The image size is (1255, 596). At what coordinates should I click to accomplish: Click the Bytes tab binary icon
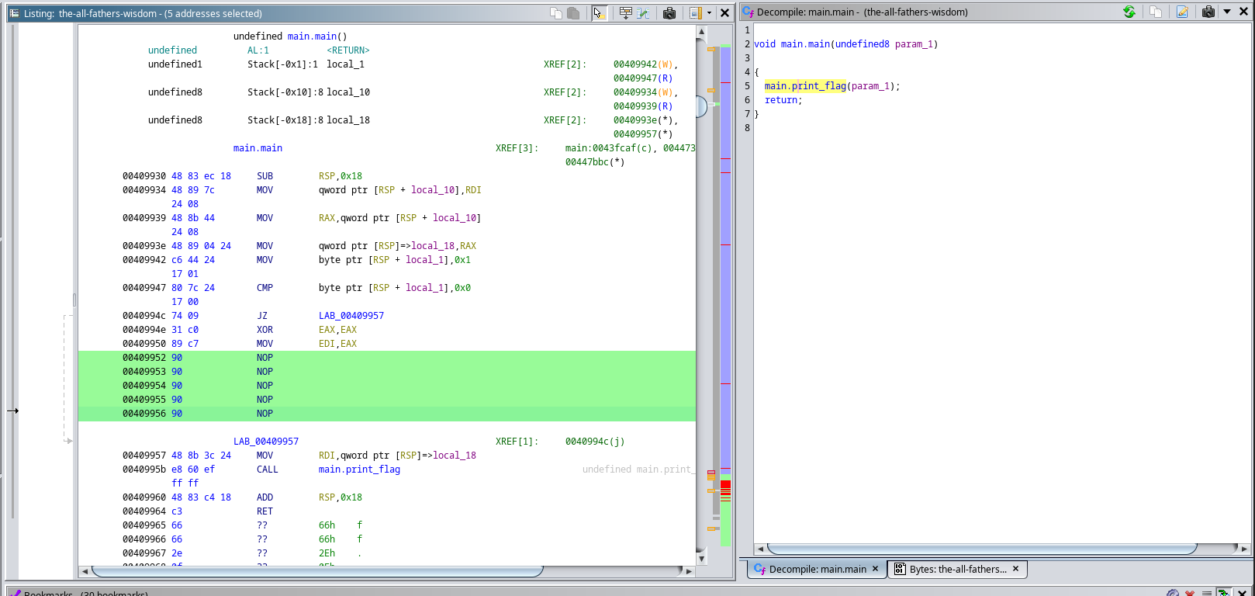point(899,569)
